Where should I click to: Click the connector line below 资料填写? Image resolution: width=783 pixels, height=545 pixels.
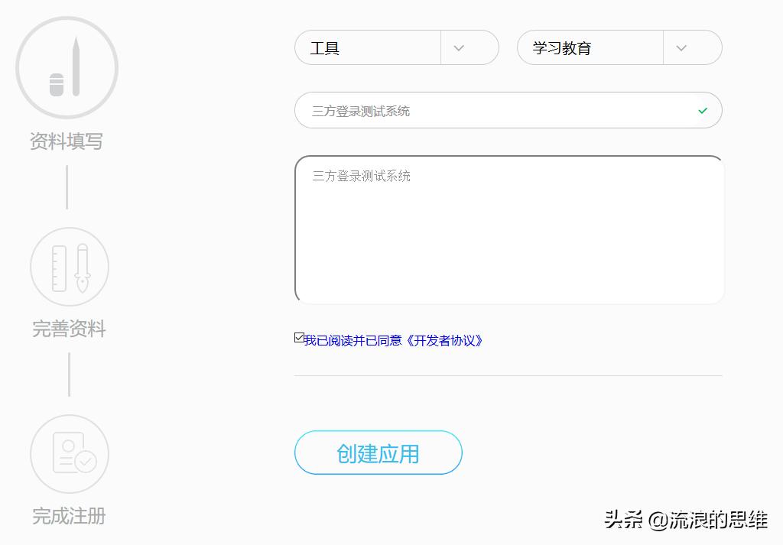(67, 187)
